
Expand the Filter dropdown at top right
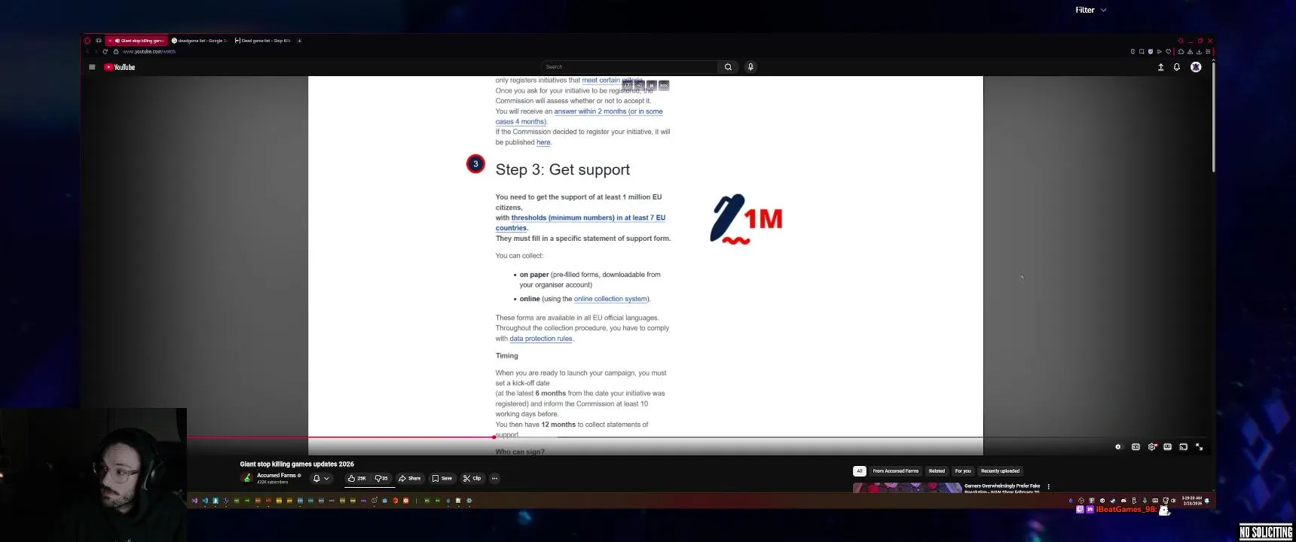[x=1090, y=10]
